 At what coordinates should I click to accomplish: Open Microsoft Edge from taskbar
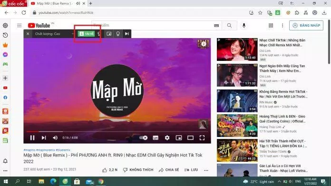click(53, 181)
